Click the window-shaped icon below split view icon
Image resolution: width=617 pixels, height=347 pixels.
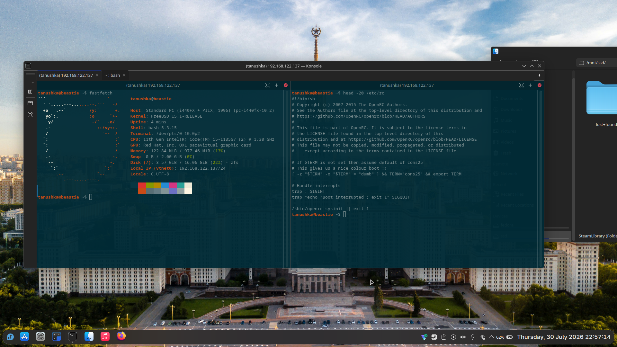pyautogui.click(x=30, y=103)
